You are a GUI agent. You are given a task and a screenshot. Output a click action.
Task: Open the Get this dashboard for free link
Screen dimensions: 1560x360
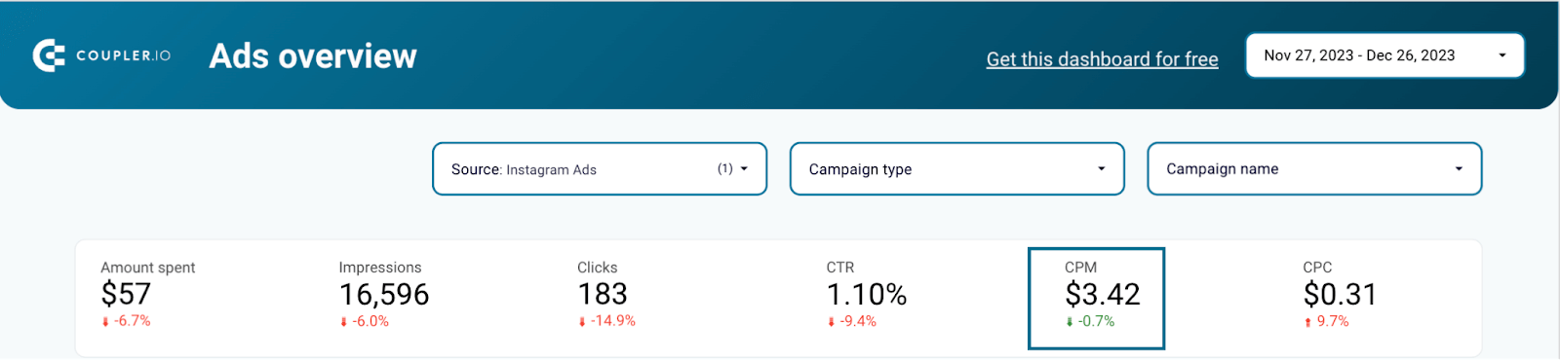[1102, 59]
